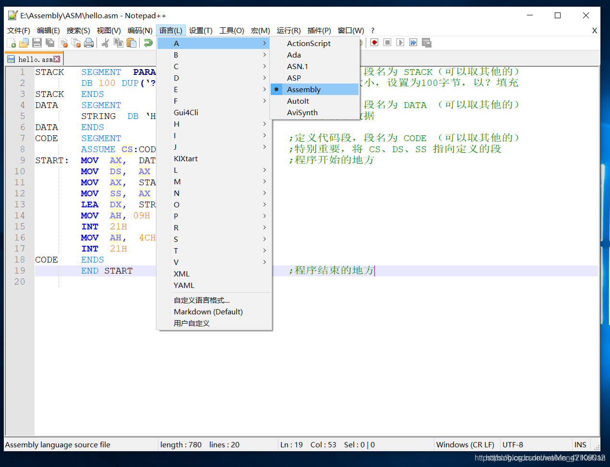Start macro recording with the red dot icon
Image resolution: width=610 pixels, height=467 pixels.
click(374, 43)
